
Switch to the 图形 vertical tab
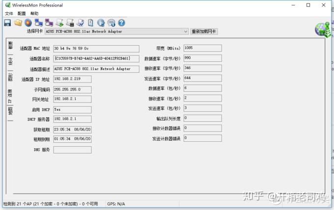click(10, 77)
